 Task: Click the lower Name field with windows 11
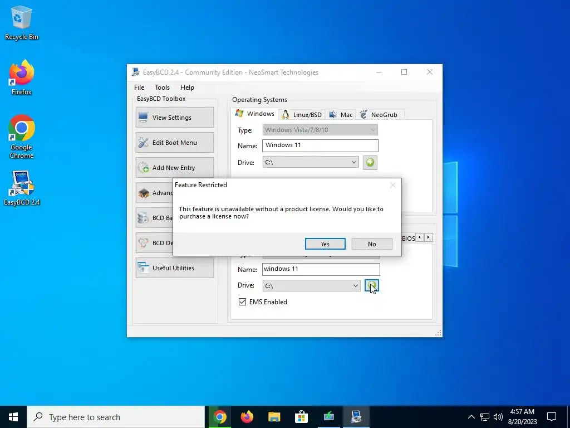(x=321, y=269)
